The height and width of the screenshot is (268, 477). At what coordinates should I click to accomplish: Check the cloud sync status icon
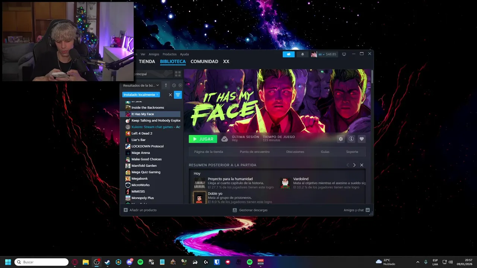click(224, 139)
